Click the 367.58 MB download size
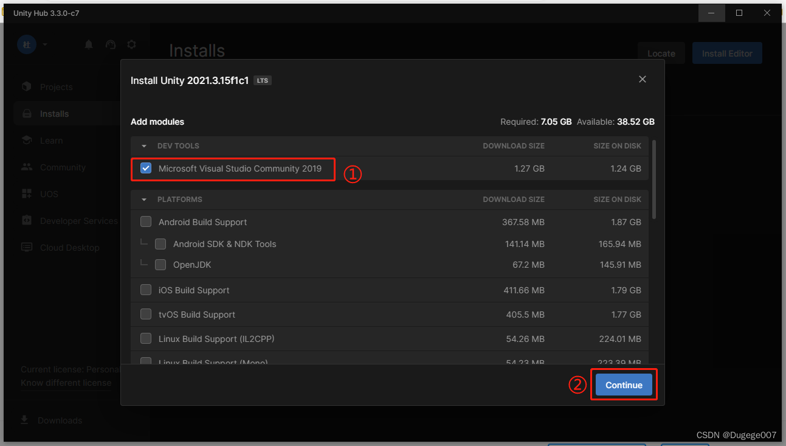The width and height of the screenshot is (786, 446). (523, 222)
